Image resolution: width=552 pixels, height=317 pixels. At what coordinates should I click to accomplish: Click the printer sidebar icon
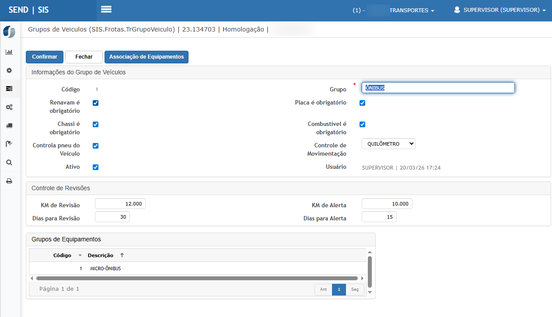point(9,181)
